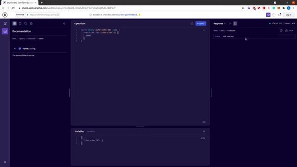Select the Explorer play icon in sidebar
The image size is (297, 167).
click(5, 31)
